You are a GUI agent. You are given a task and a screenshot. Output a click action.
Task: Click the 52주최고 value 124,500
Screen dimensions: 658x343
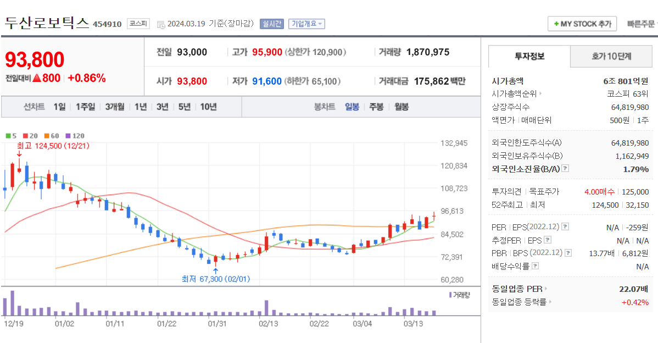coord(605,205)
